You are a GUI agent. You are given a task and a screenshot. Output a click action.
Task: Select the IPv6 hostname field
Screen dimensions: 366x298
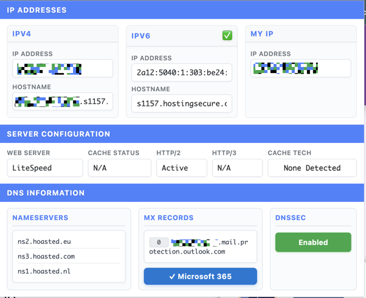point(181,103)
